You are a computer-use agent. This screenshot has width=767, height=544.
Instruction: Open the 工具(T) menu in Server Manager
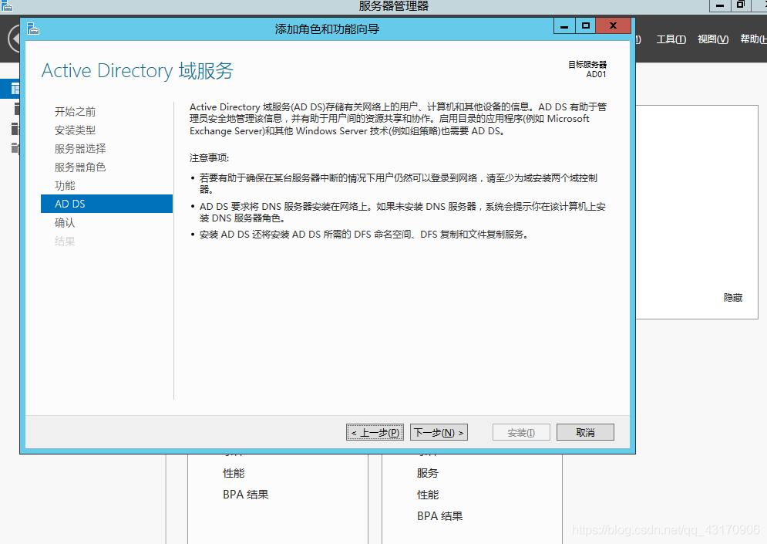click(671, 39)
